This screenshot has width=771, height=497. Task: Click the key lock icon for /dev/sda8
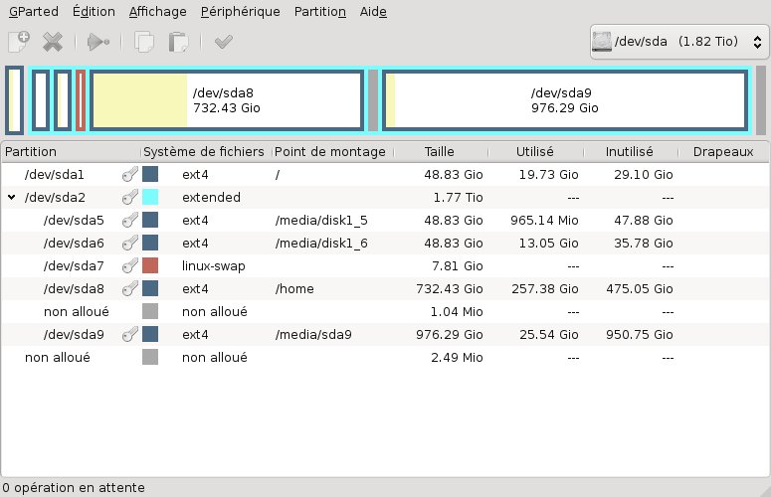[129, 289]
